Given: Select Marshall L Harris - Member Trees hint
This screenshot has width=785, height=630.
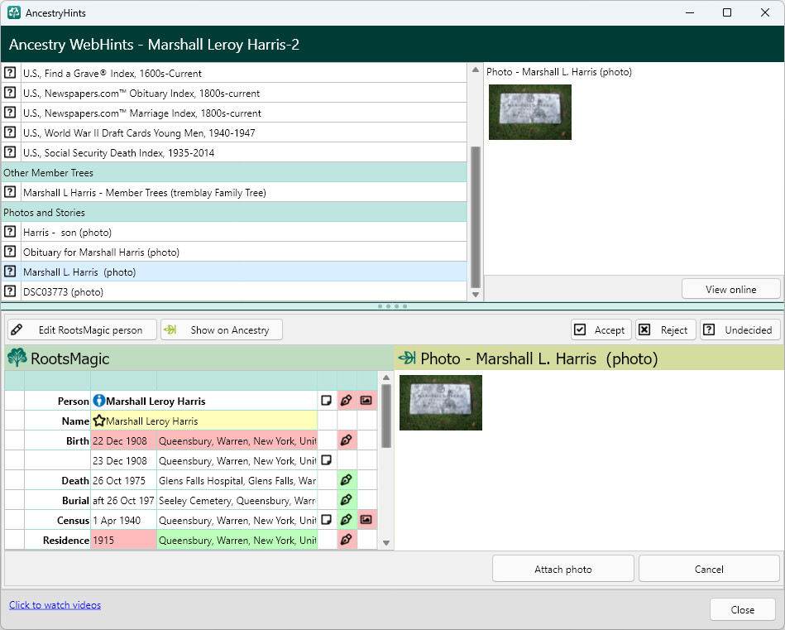Looking at the screenshot, I should pos(244,192).
